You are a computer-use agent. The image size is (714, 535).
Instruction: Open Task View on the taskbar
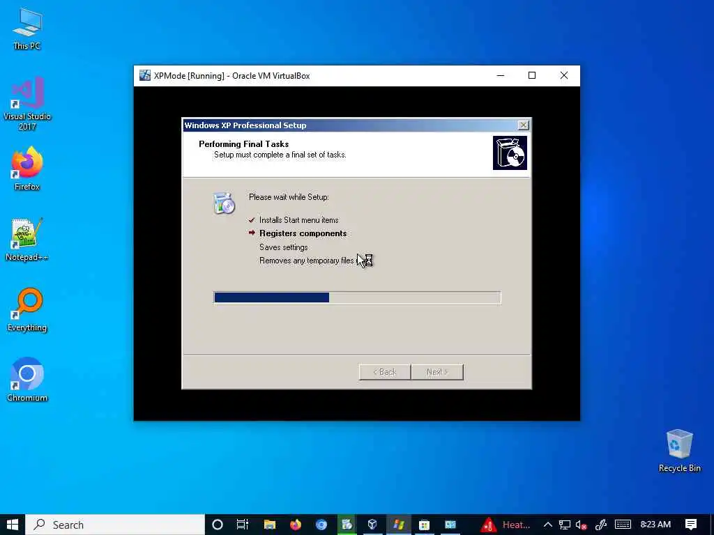click(x=242, y=525)
